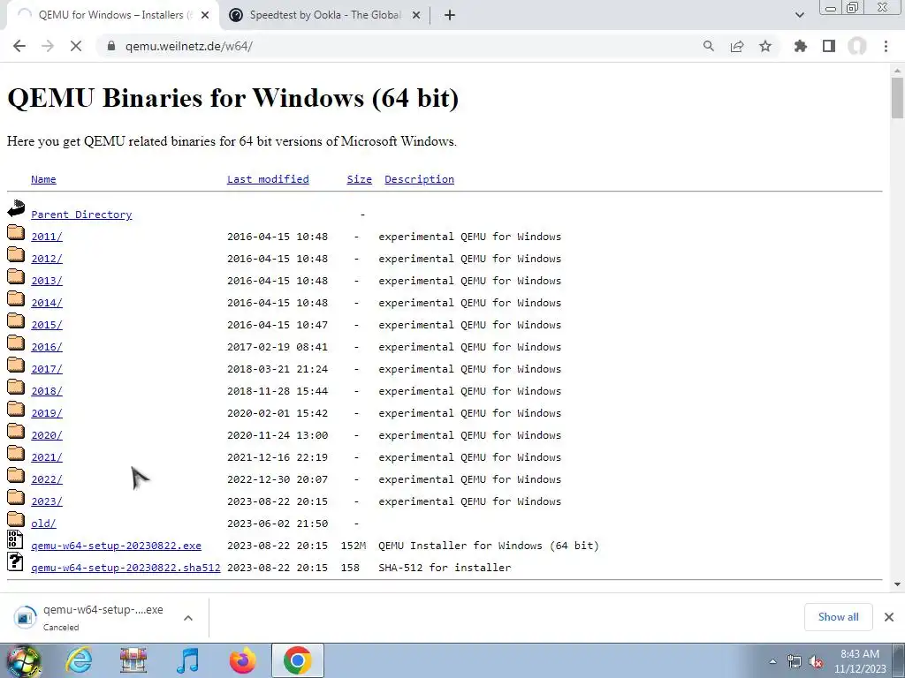Click the scrollbar down arrow
The image size is (905, 678).
(x=897, y=584)
